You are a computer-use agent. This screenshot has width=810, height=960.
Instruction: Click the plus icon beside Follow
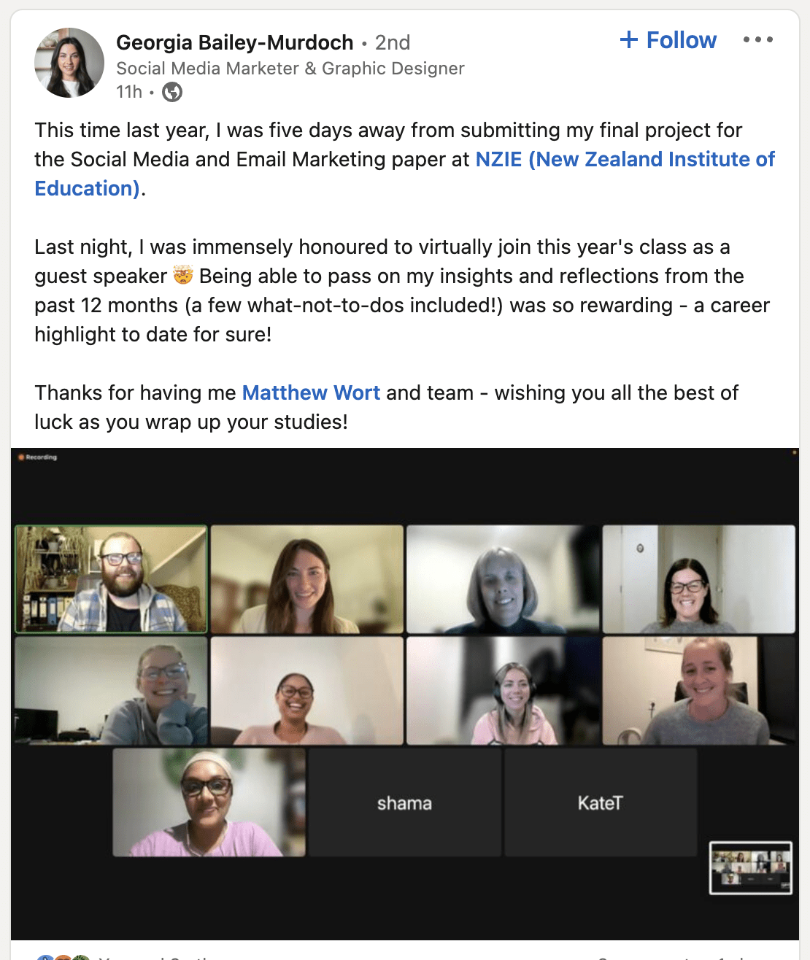tap(628, 39)
